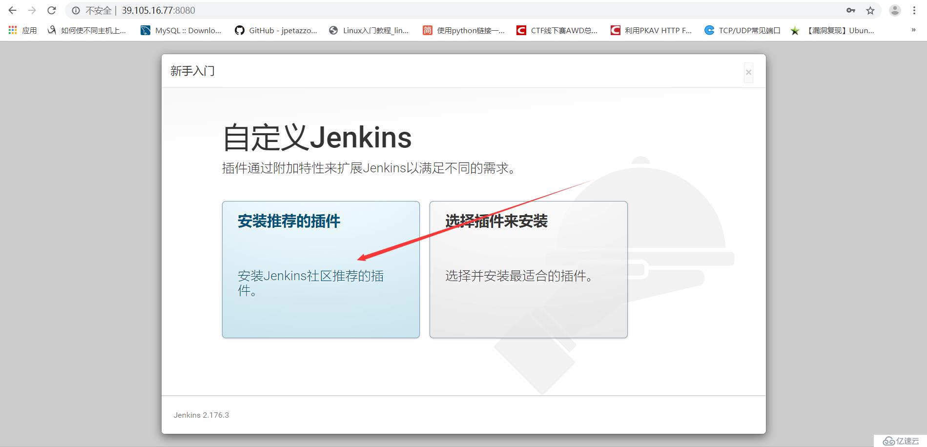Close the 新手入门 setup dialog

[x=748, y=73]
